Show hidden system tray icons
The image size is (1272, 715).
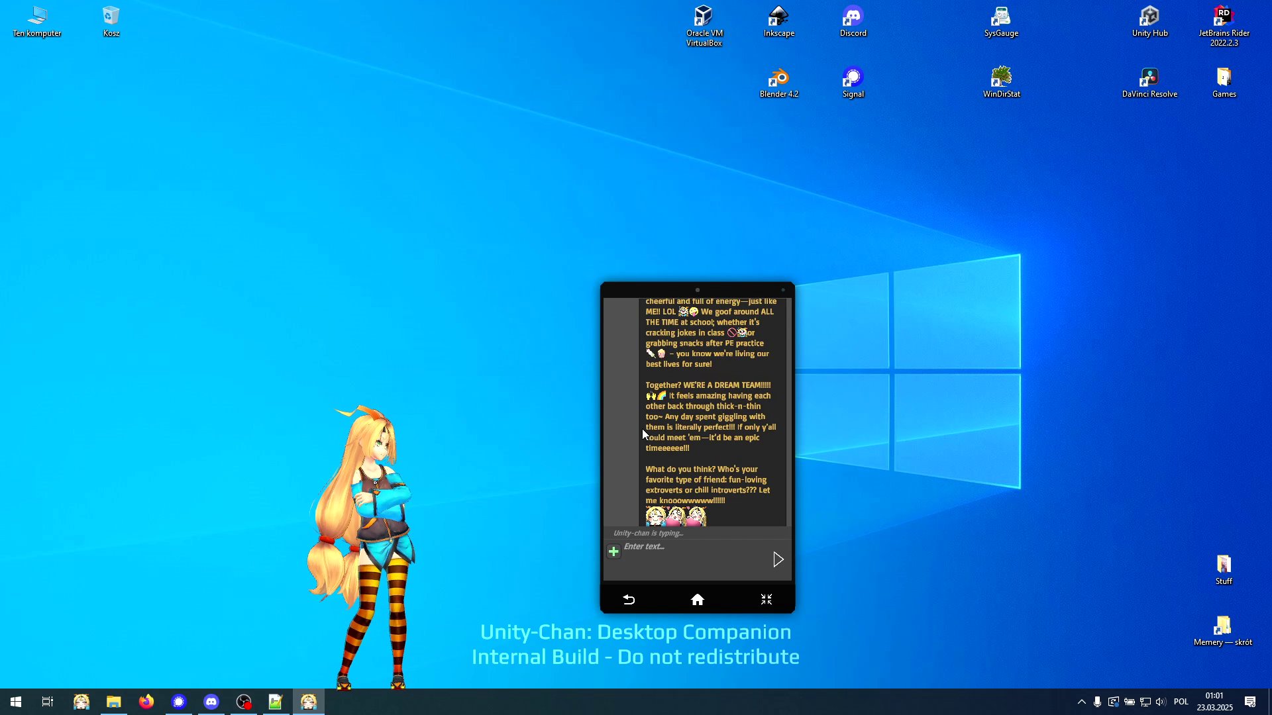click(x=1081, y=702)
